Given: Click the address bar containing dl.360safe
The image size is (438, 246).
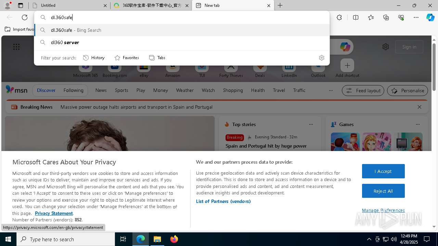Looking at the screenshot, I should tap(182, 17).
